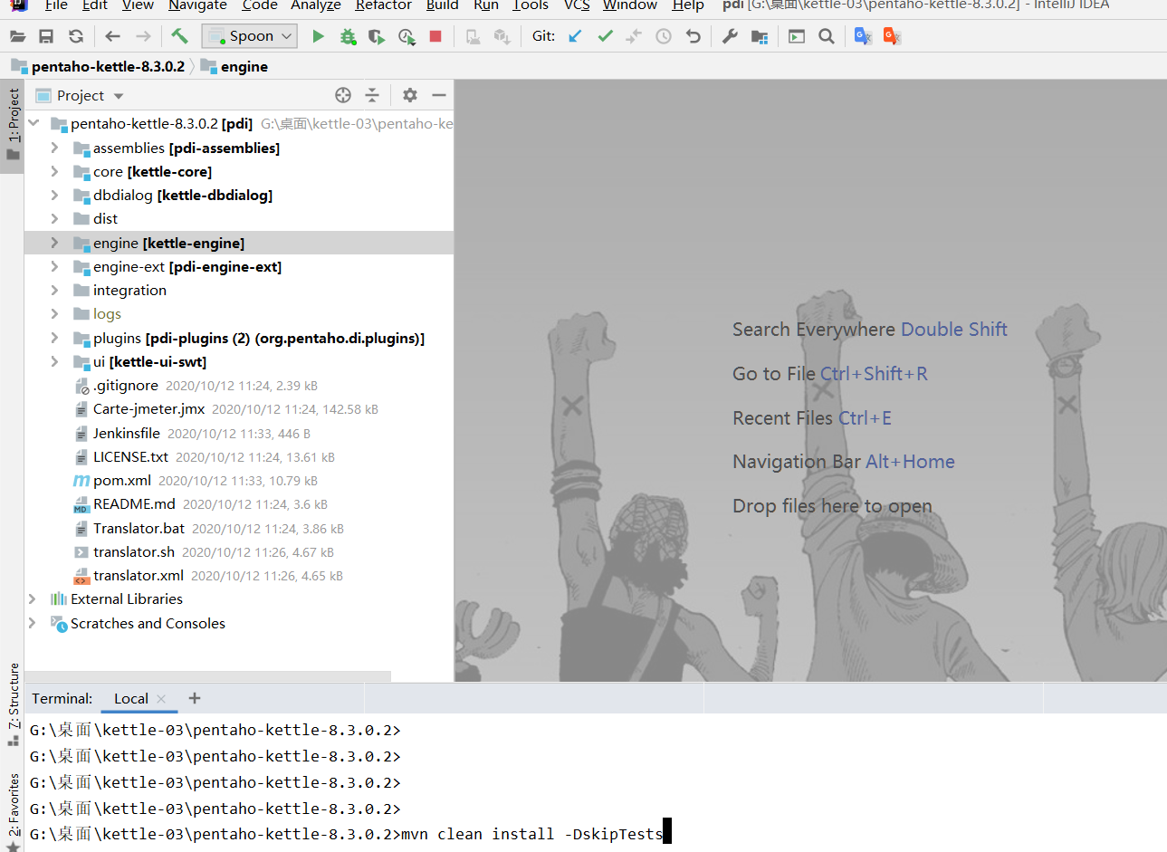
Task: Select the .gitignore file
Action: [239, 385]
